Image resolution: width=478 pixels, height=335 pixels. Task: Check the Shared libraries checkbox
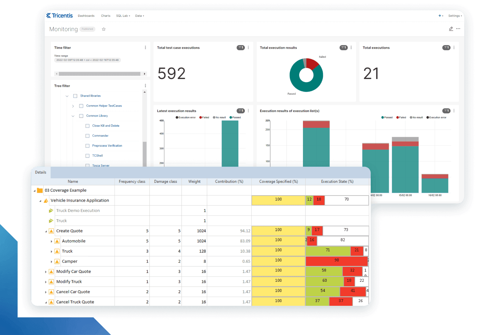pos(75,96)
